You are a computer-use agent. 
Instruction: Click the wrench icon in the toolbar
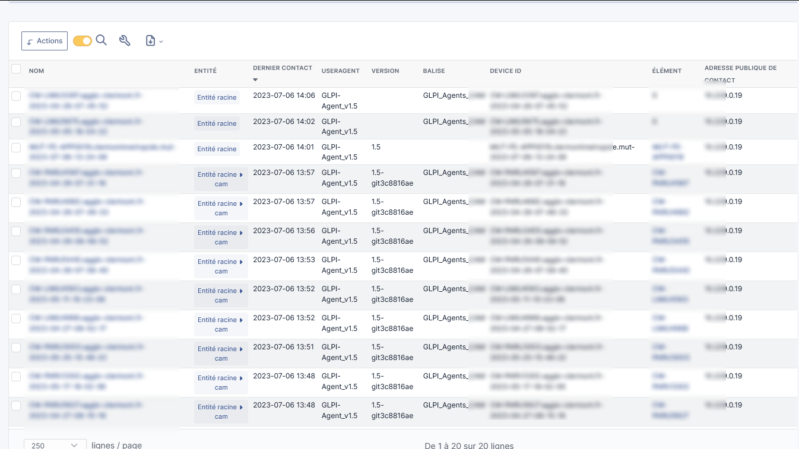125,40
